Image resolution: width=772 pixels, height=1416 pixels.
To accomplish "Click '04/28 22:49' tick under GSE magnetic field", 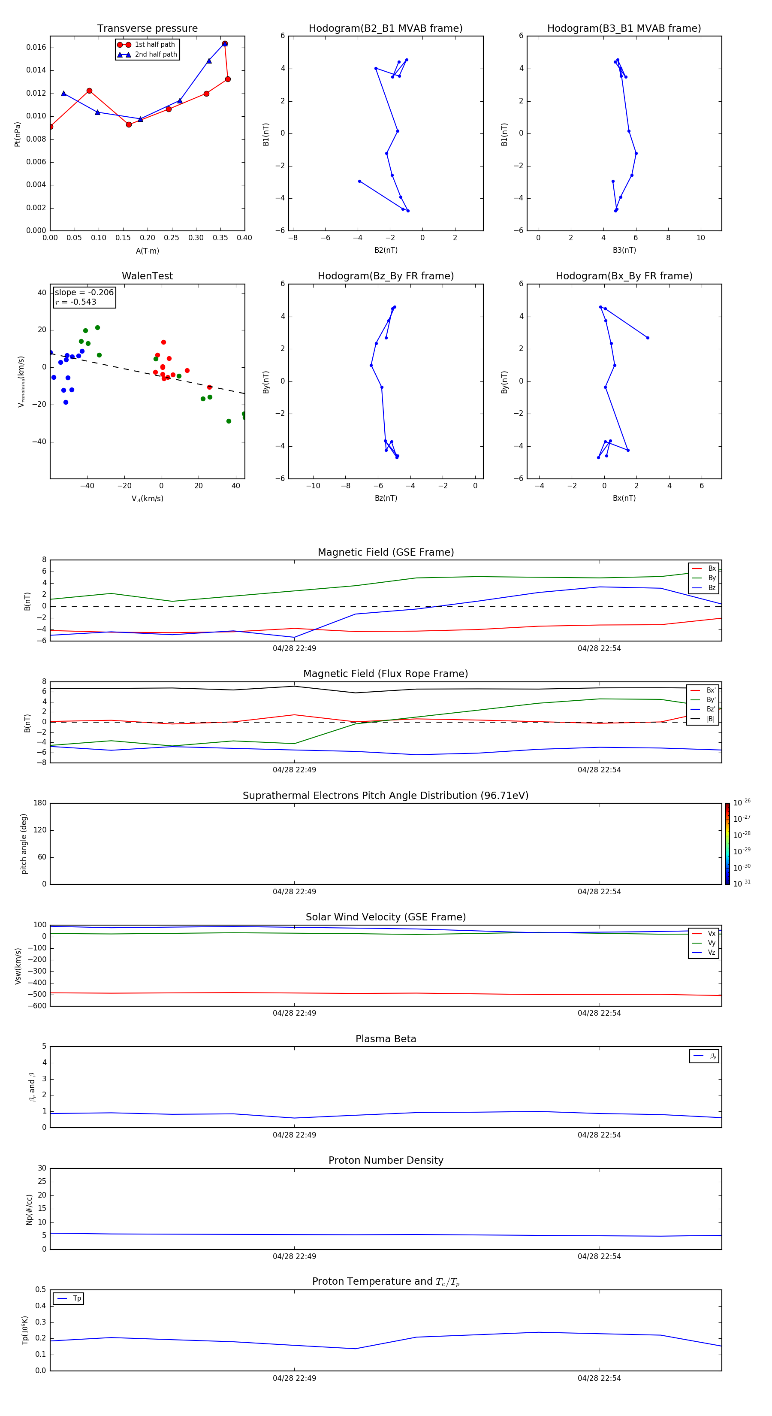I will 295,649.
